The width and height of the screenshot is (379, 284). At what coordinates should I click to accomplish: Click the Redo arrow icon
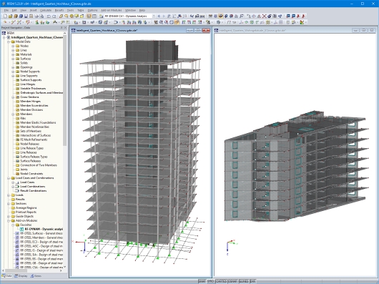tap(54, 16)
